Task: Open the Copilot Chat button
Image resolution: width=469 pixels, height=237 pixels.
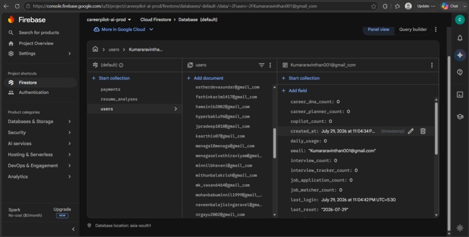Action: 450,6
